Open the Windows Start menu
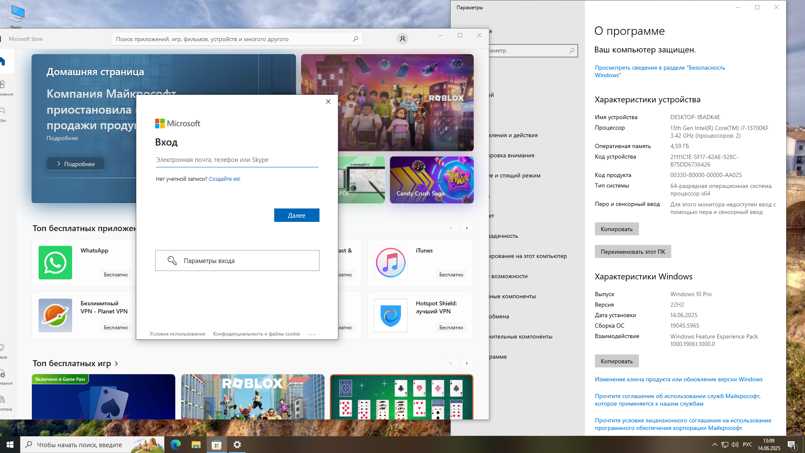The image size is (805, 453). coord(10,445)
